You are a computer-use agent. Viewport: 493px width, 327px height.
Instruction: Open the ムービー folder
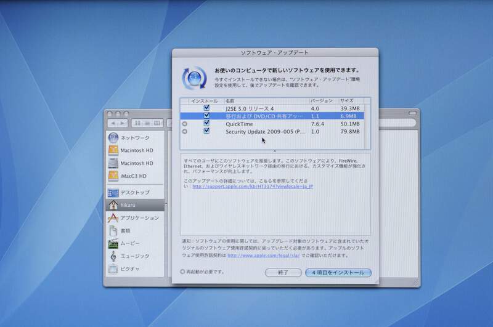pos(130,243)
